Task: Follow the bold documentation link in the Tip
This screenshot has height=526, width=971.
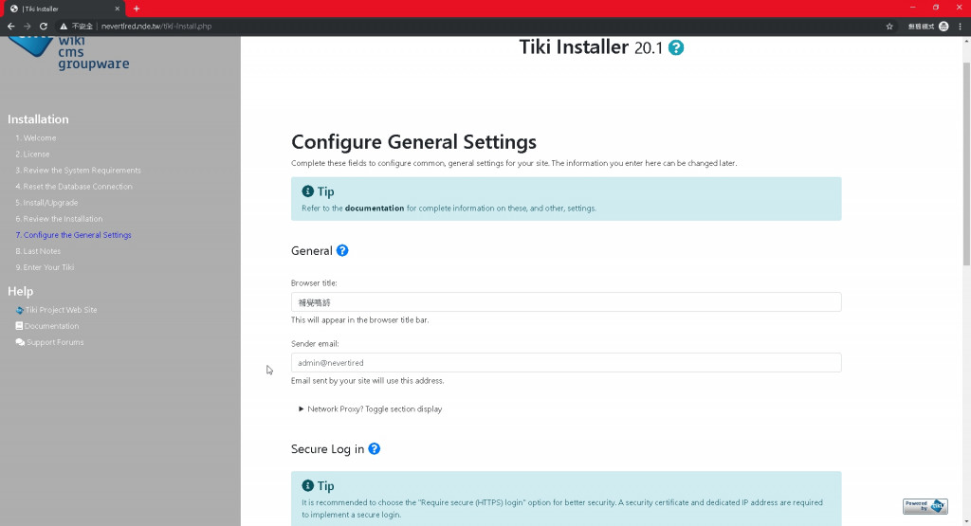Action: 375,209
